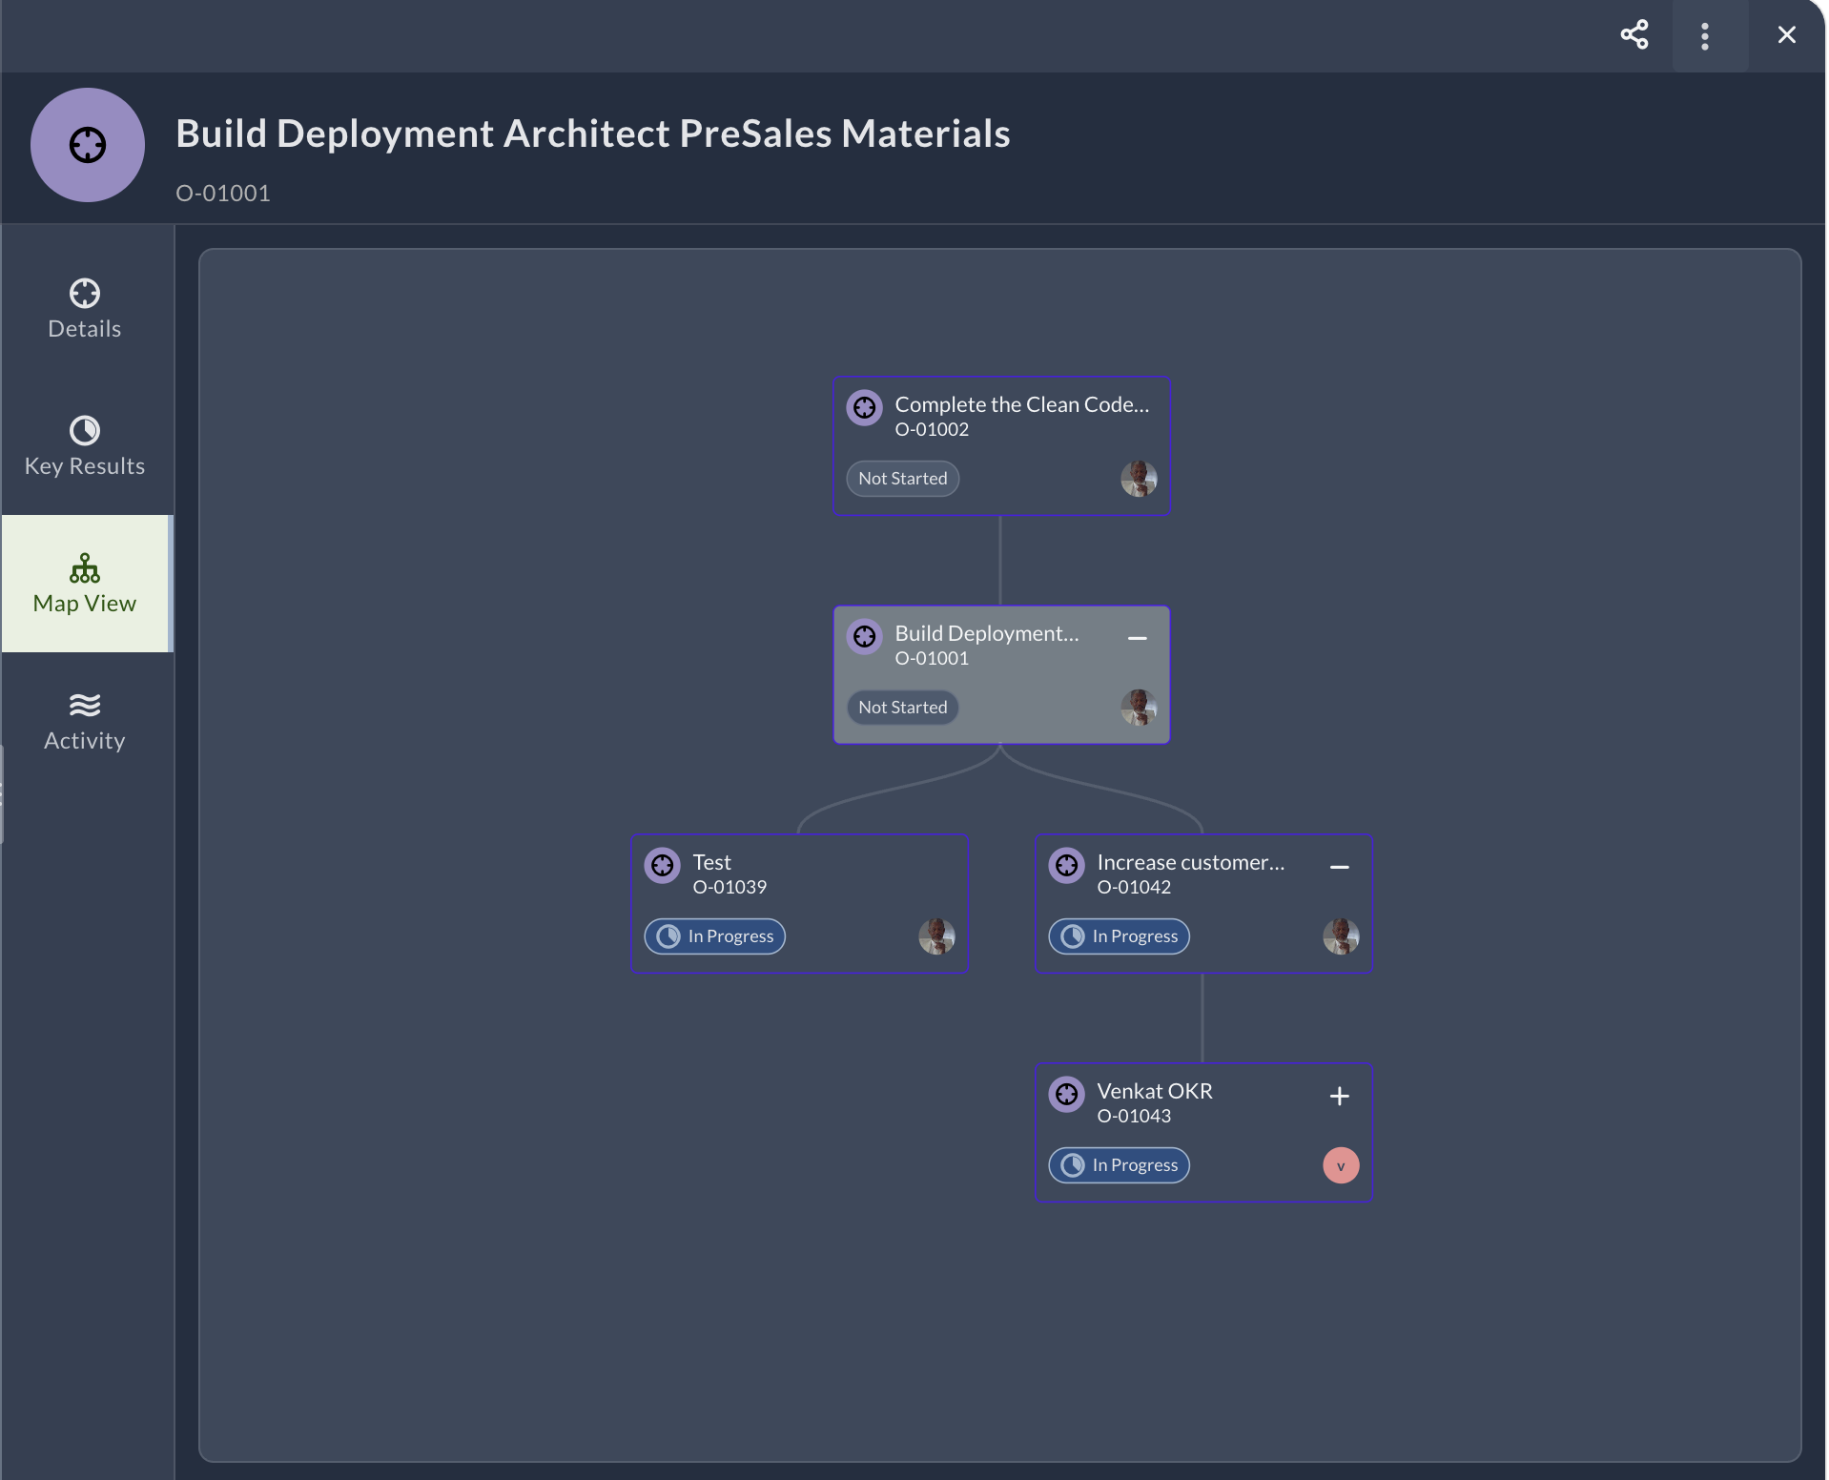Image resolution: width=1829 pixels, height=1480 pixels.
Task: Click owner avatar on Build Deployment card
Action: coord(1139,708)
